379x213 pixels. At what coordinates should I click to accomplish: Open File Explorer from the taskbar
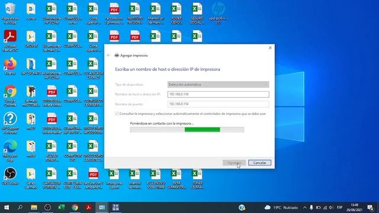pos(34,208)
